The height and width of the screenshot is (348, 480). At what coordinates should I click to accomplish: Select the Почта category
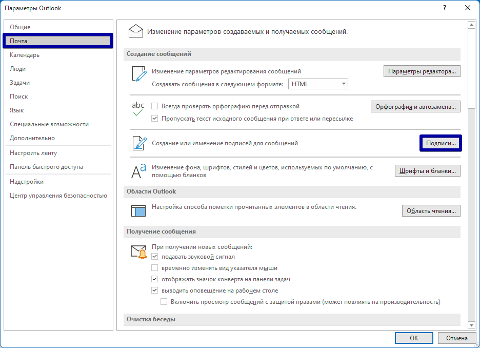click(58, 41)
